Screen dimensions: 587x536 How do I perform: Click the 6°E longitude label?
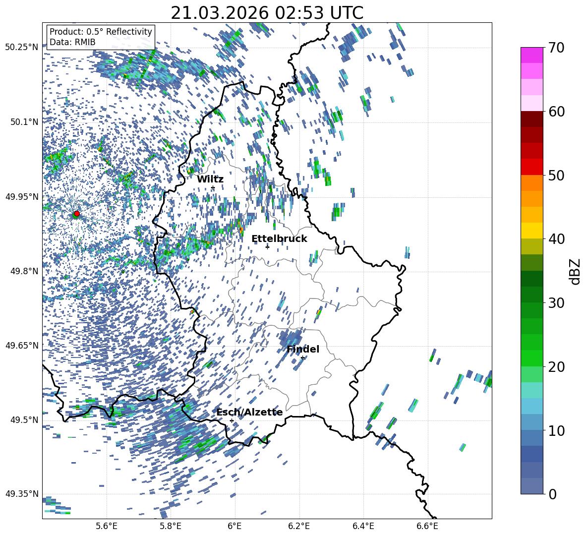235,526
